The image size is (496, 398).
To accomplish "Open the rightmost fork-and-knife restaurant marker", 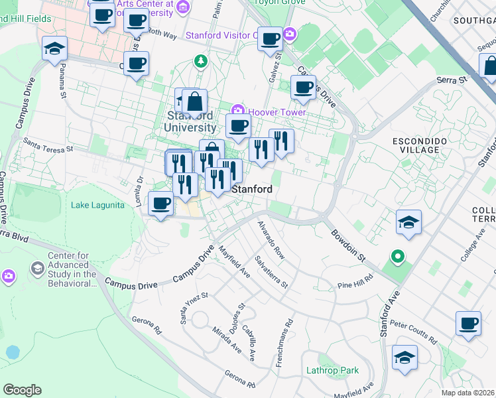I will (282, 142).
